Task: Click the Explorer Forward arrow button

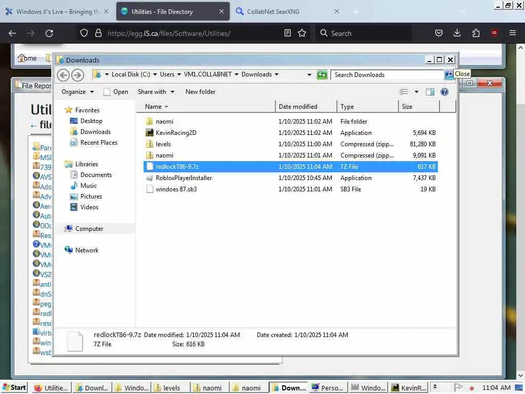Action: click(x=78, y=75)
